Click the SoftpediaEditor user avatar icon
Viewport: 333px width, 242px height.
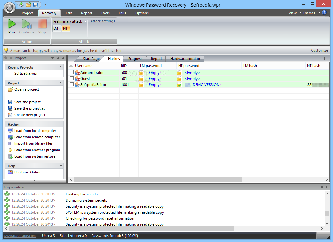pyautogui.click(x=77, y=85)
